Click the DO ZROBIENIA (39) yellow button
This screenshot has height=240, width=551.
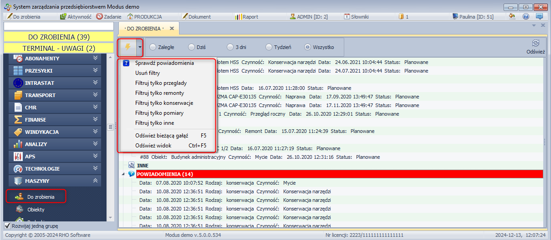58,37
